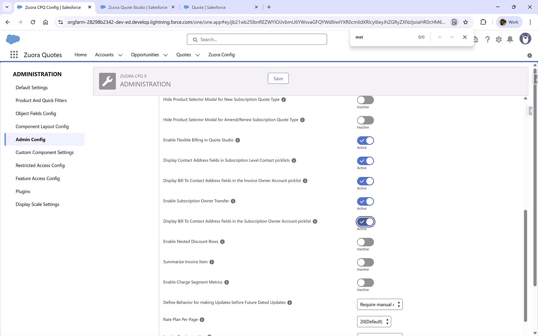Click the wrench icon on the Administration header
Viewport: 538px width, 336px height.
(x=107, y=81)
